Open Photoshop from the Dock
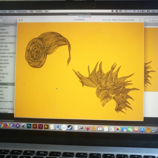Screen dimensions: 158x158 click(29, 126)
